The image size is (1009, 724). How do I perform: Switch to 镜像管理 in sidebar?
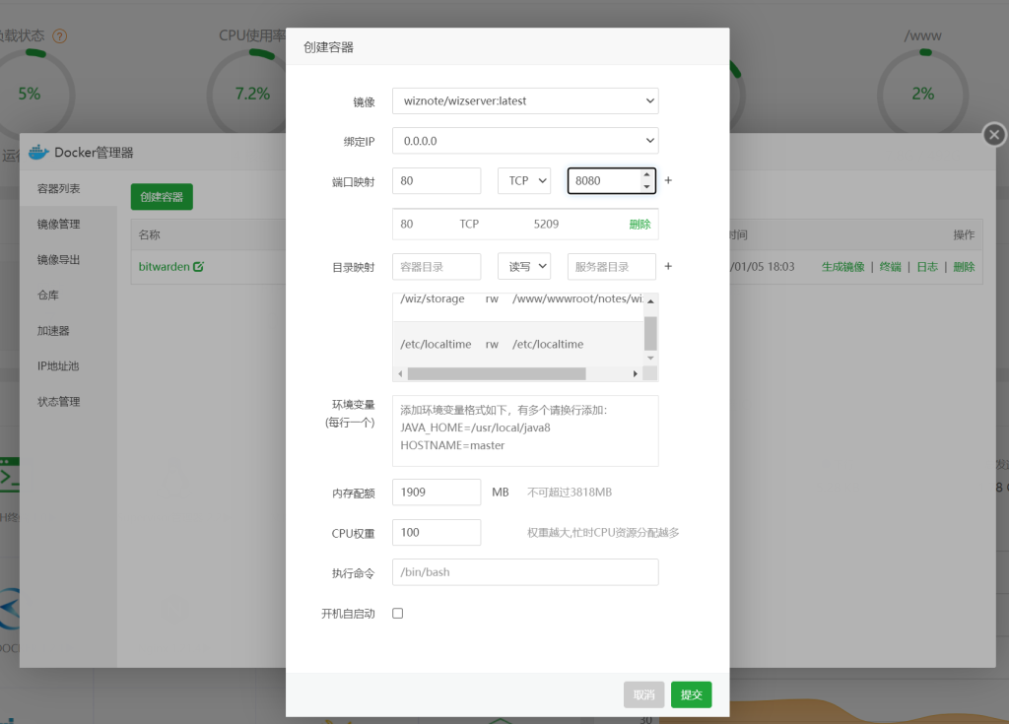coord(59,225)
